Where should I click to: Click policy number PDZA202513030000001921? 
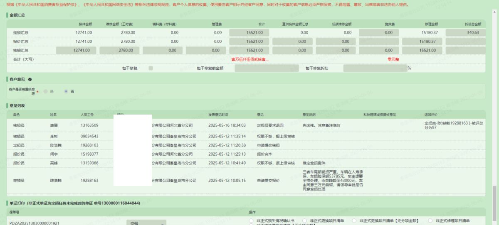(x=35, y=223)
